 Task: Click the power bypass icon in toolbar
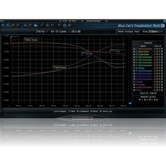pos(3,26)
